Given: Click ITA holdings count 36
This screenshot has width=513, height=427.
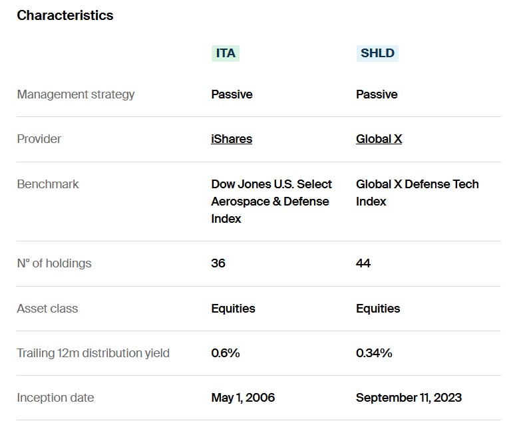Looking at the screenshot, I should click(x=218, y=263).
